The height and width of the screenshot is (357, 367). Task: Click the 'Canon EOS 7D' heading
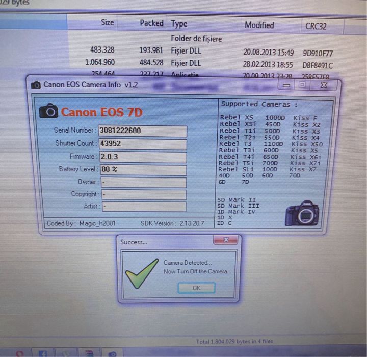pyautogui.click(x=101, y=112)
